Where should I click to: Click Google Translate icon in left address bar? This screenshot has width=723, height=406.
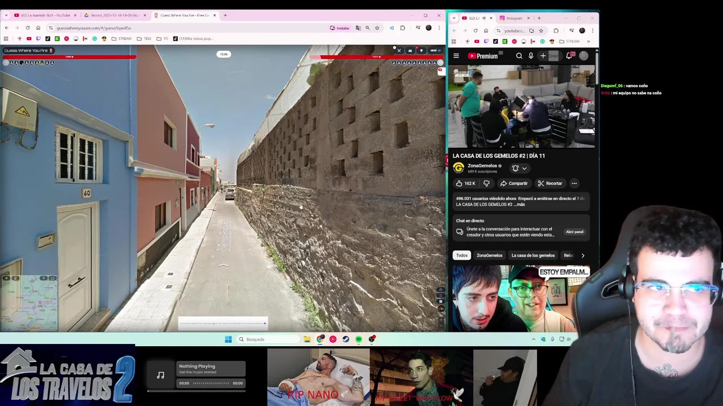tap(358, 28)
